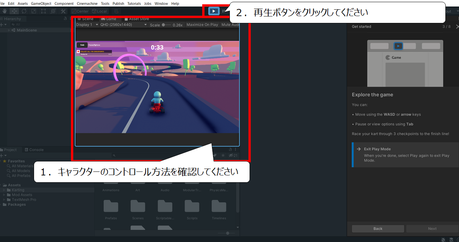Click the Hierarchy lock icon

click(65, 19)
